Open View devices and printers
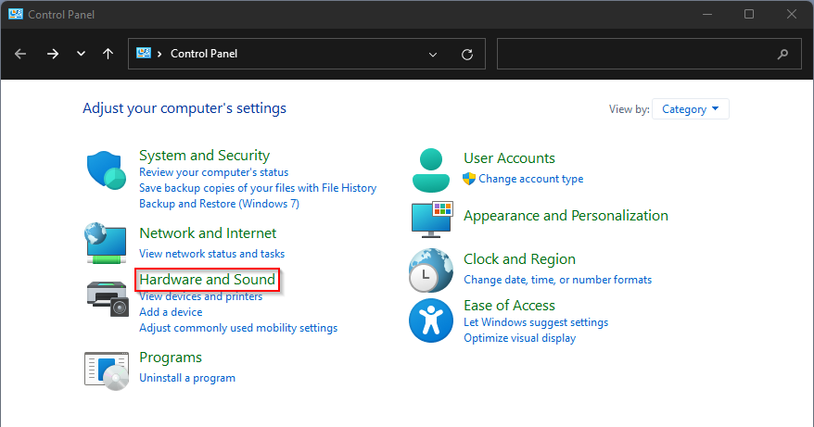 (201, 296)
